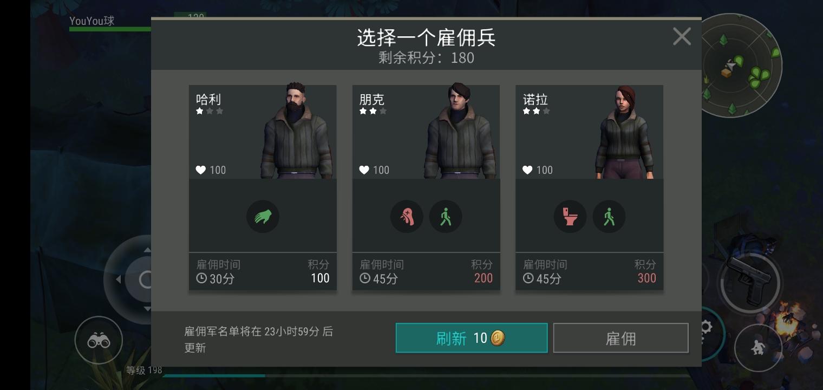
Task: Click the 雇佣 hire button
Action: pyautogui.click(x=620, y=338)
